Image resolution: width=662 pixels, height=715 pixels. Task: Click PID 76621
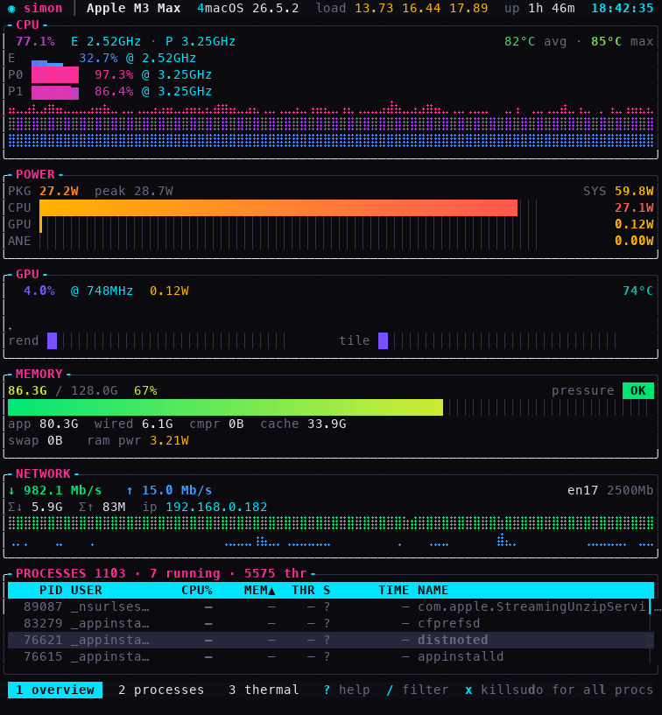(x=43, y=640)
